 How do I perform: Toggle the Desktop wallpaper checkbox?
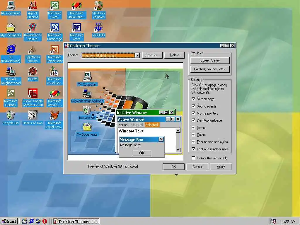(x=193, y=120)
